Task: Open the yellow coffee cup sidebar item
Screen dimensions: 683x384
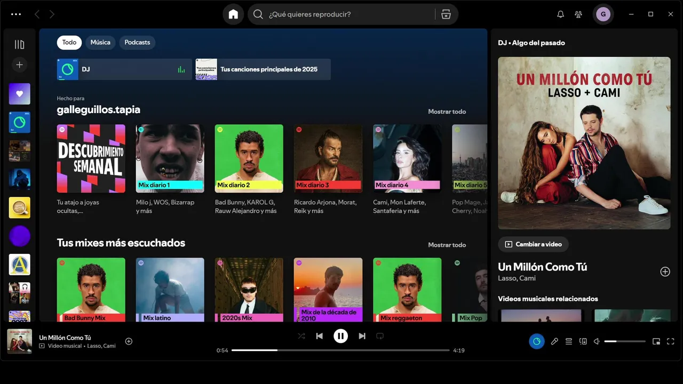Action: [x=20, y=207]
